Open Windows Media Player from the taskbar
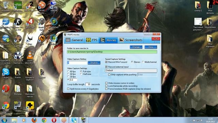The width and height of the screenshot is (218, 123). tap(24, 120)
